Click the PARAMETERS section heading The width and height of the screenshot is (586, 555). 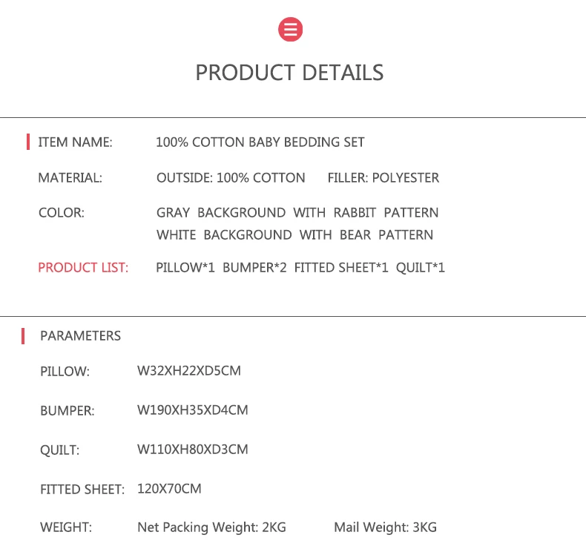pyautogui.click(x=80, y=335)
